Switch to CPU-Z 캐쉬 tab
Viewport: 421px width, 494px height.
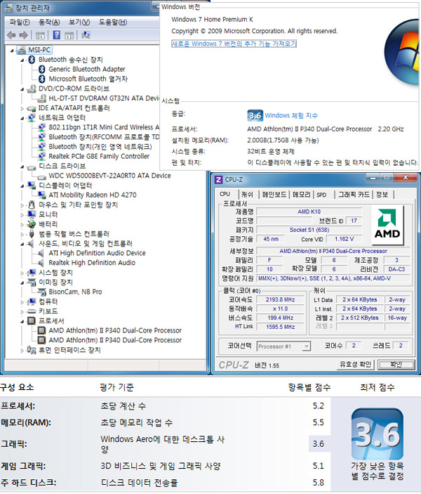pos(247,195)
